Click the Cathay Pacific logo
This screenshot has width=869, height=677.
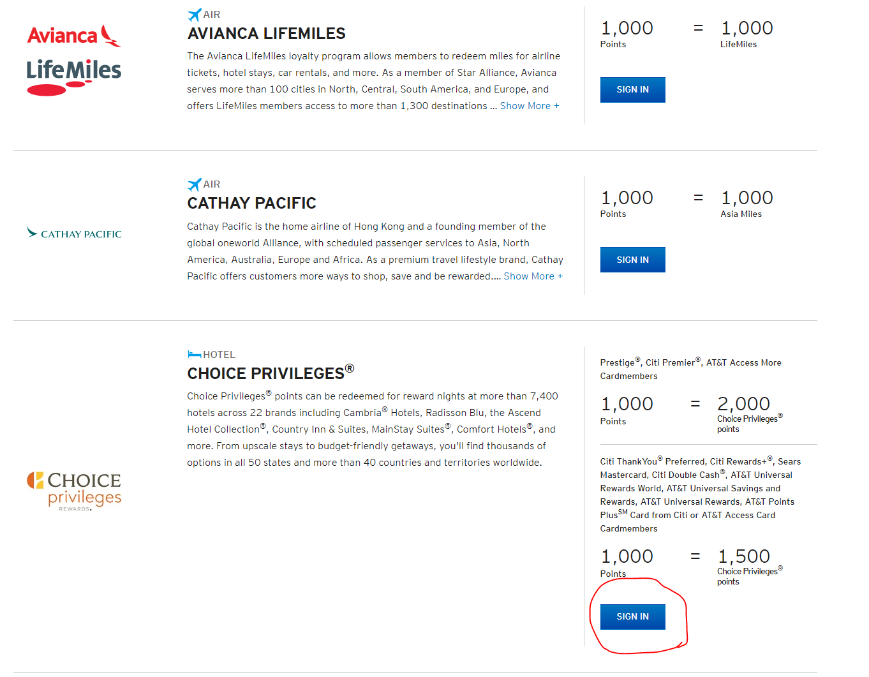[74, 233]
